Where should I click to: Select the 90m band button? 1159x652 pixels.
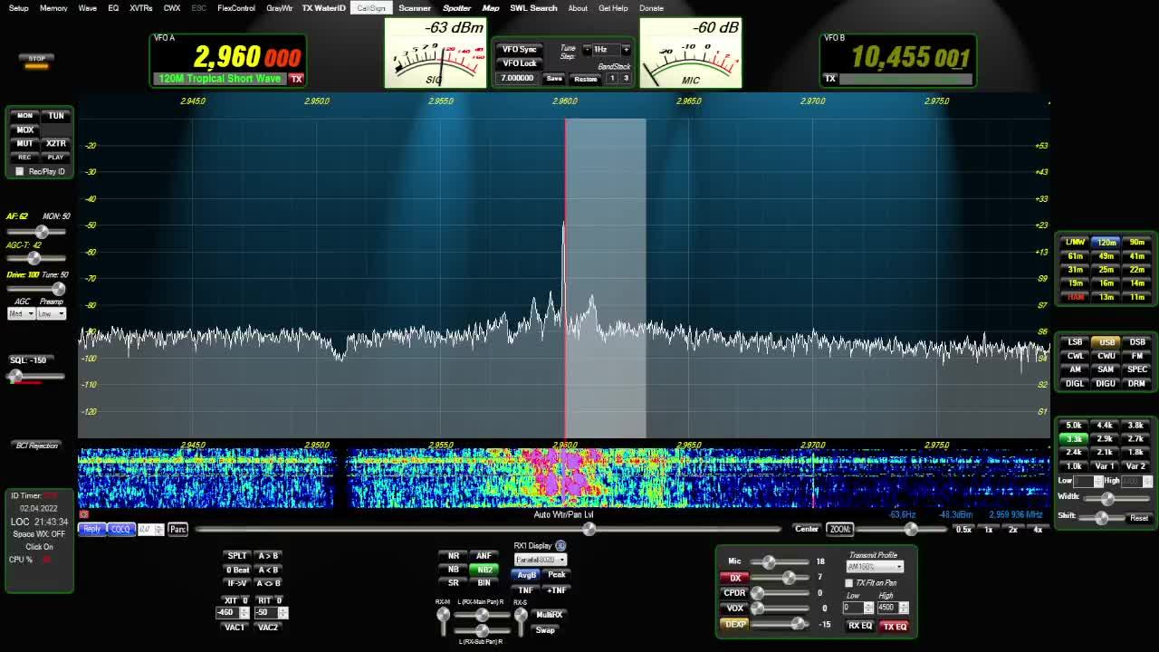pyautogui.click(x=1136, y=243)
